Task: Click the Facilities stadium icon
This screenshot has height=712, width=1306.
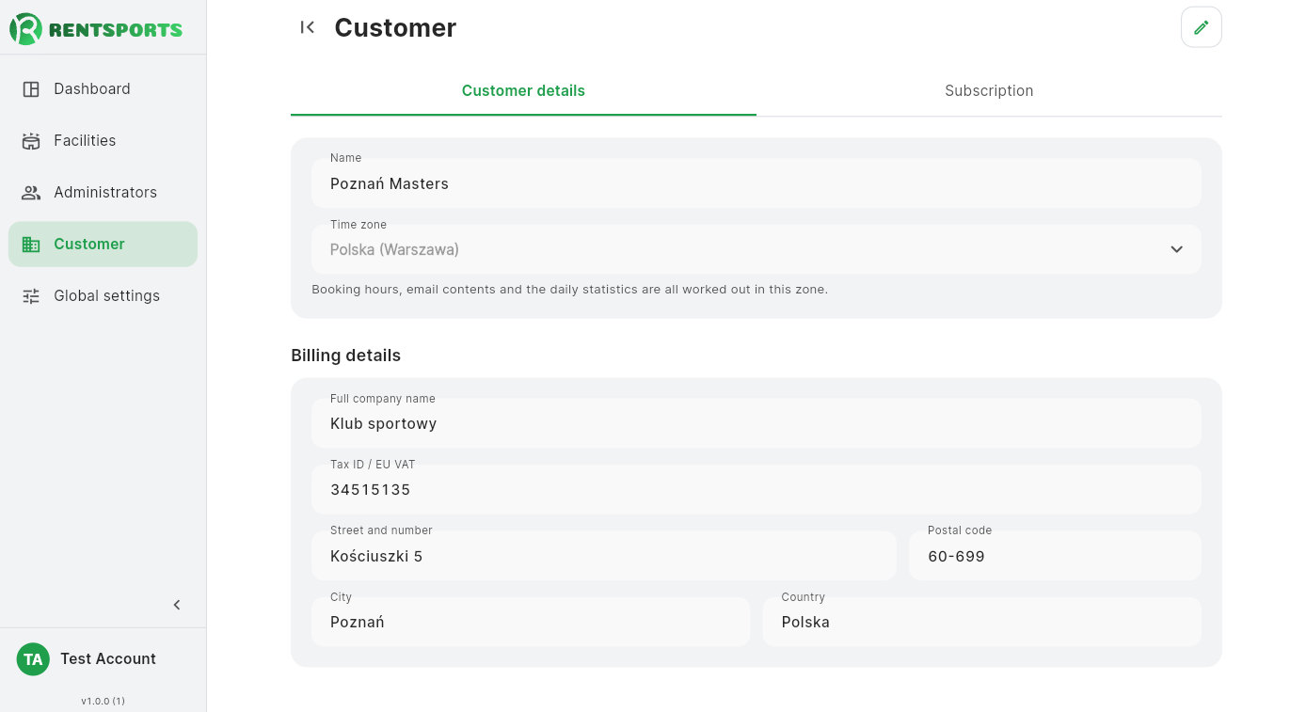Action: [31, 141]
